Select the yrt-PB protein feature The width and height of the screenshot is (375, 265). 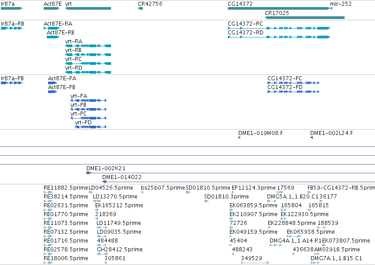[x=88, y=109]
